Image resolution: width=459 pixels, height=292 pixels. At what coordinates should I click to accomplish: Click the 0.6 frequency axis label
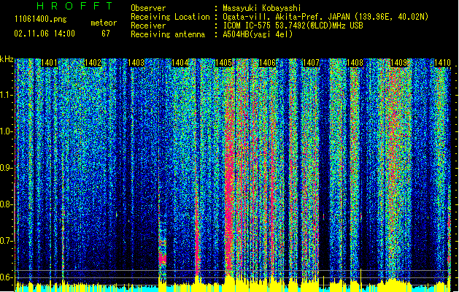[7, 277]
